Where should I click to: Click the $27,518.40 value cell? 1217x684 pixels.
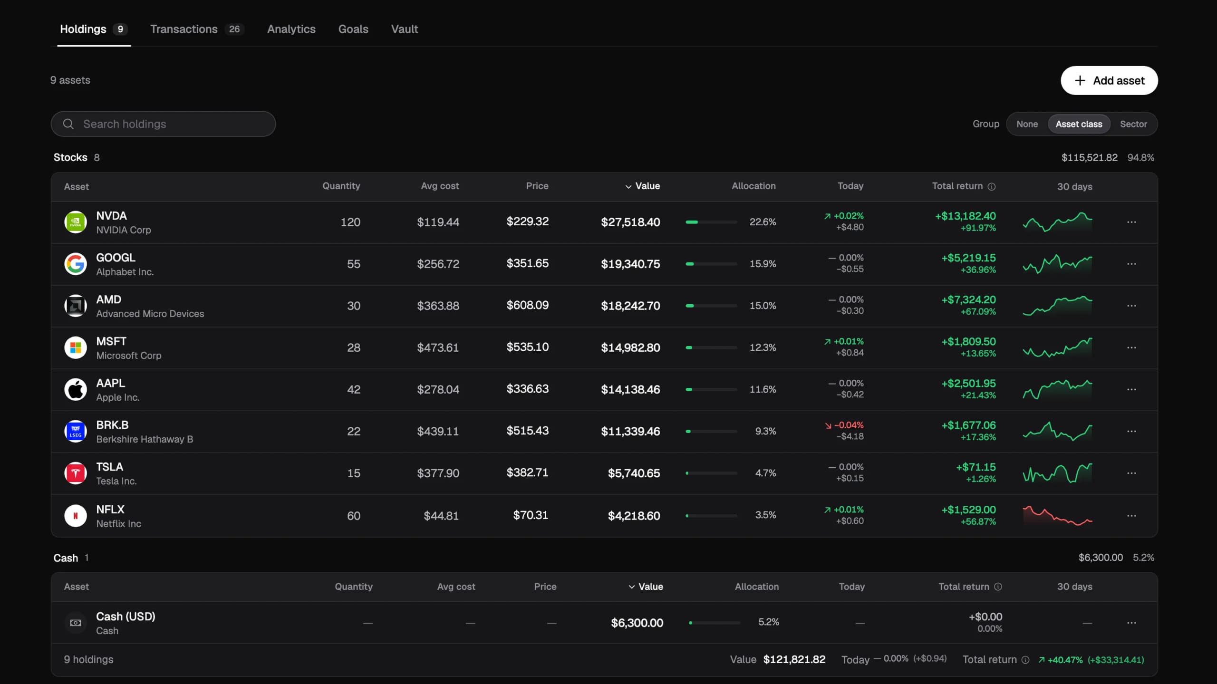(630, 222)
